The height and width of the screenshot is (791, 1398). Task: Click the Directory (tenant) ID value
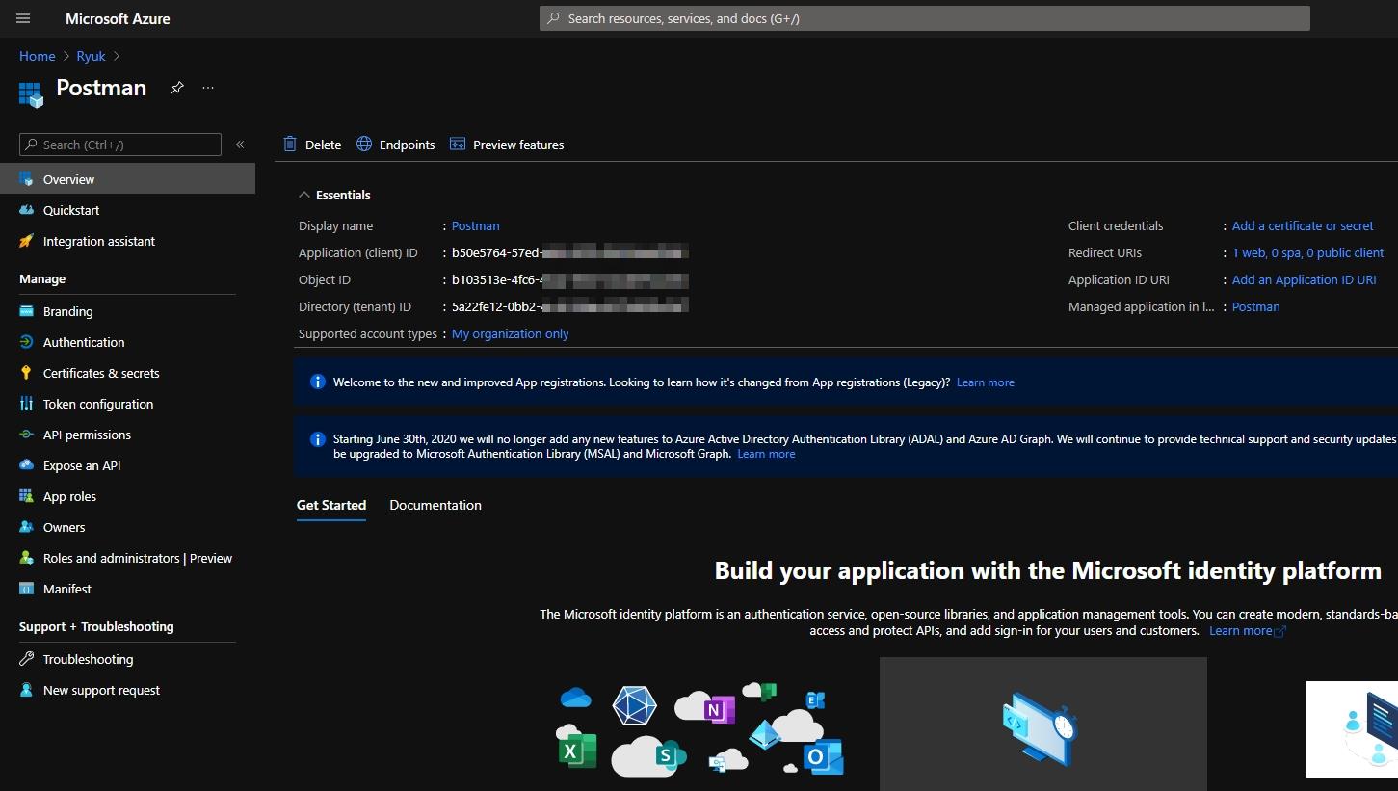(570, 306)
